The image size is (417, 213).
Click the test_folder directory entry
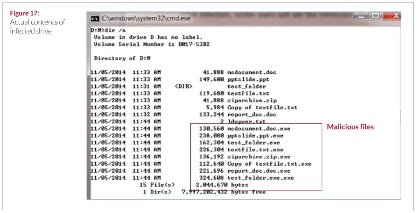(x=178, y=86)
